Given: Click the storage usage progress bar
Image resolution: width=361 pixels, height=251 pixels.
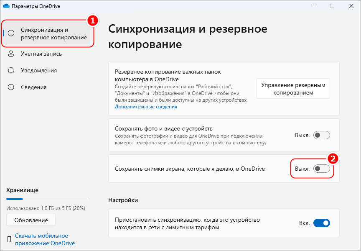Looking at the screenshot, I should pos(48,199).
